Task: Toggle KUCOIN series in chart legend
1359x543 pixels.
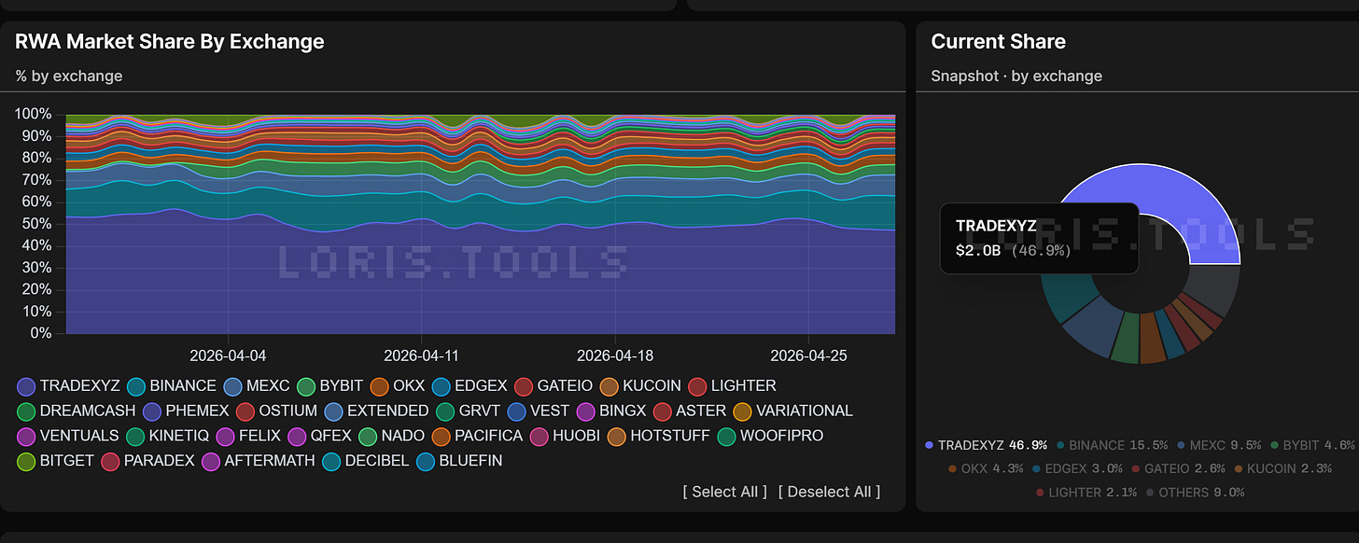Action: (639, 386)
